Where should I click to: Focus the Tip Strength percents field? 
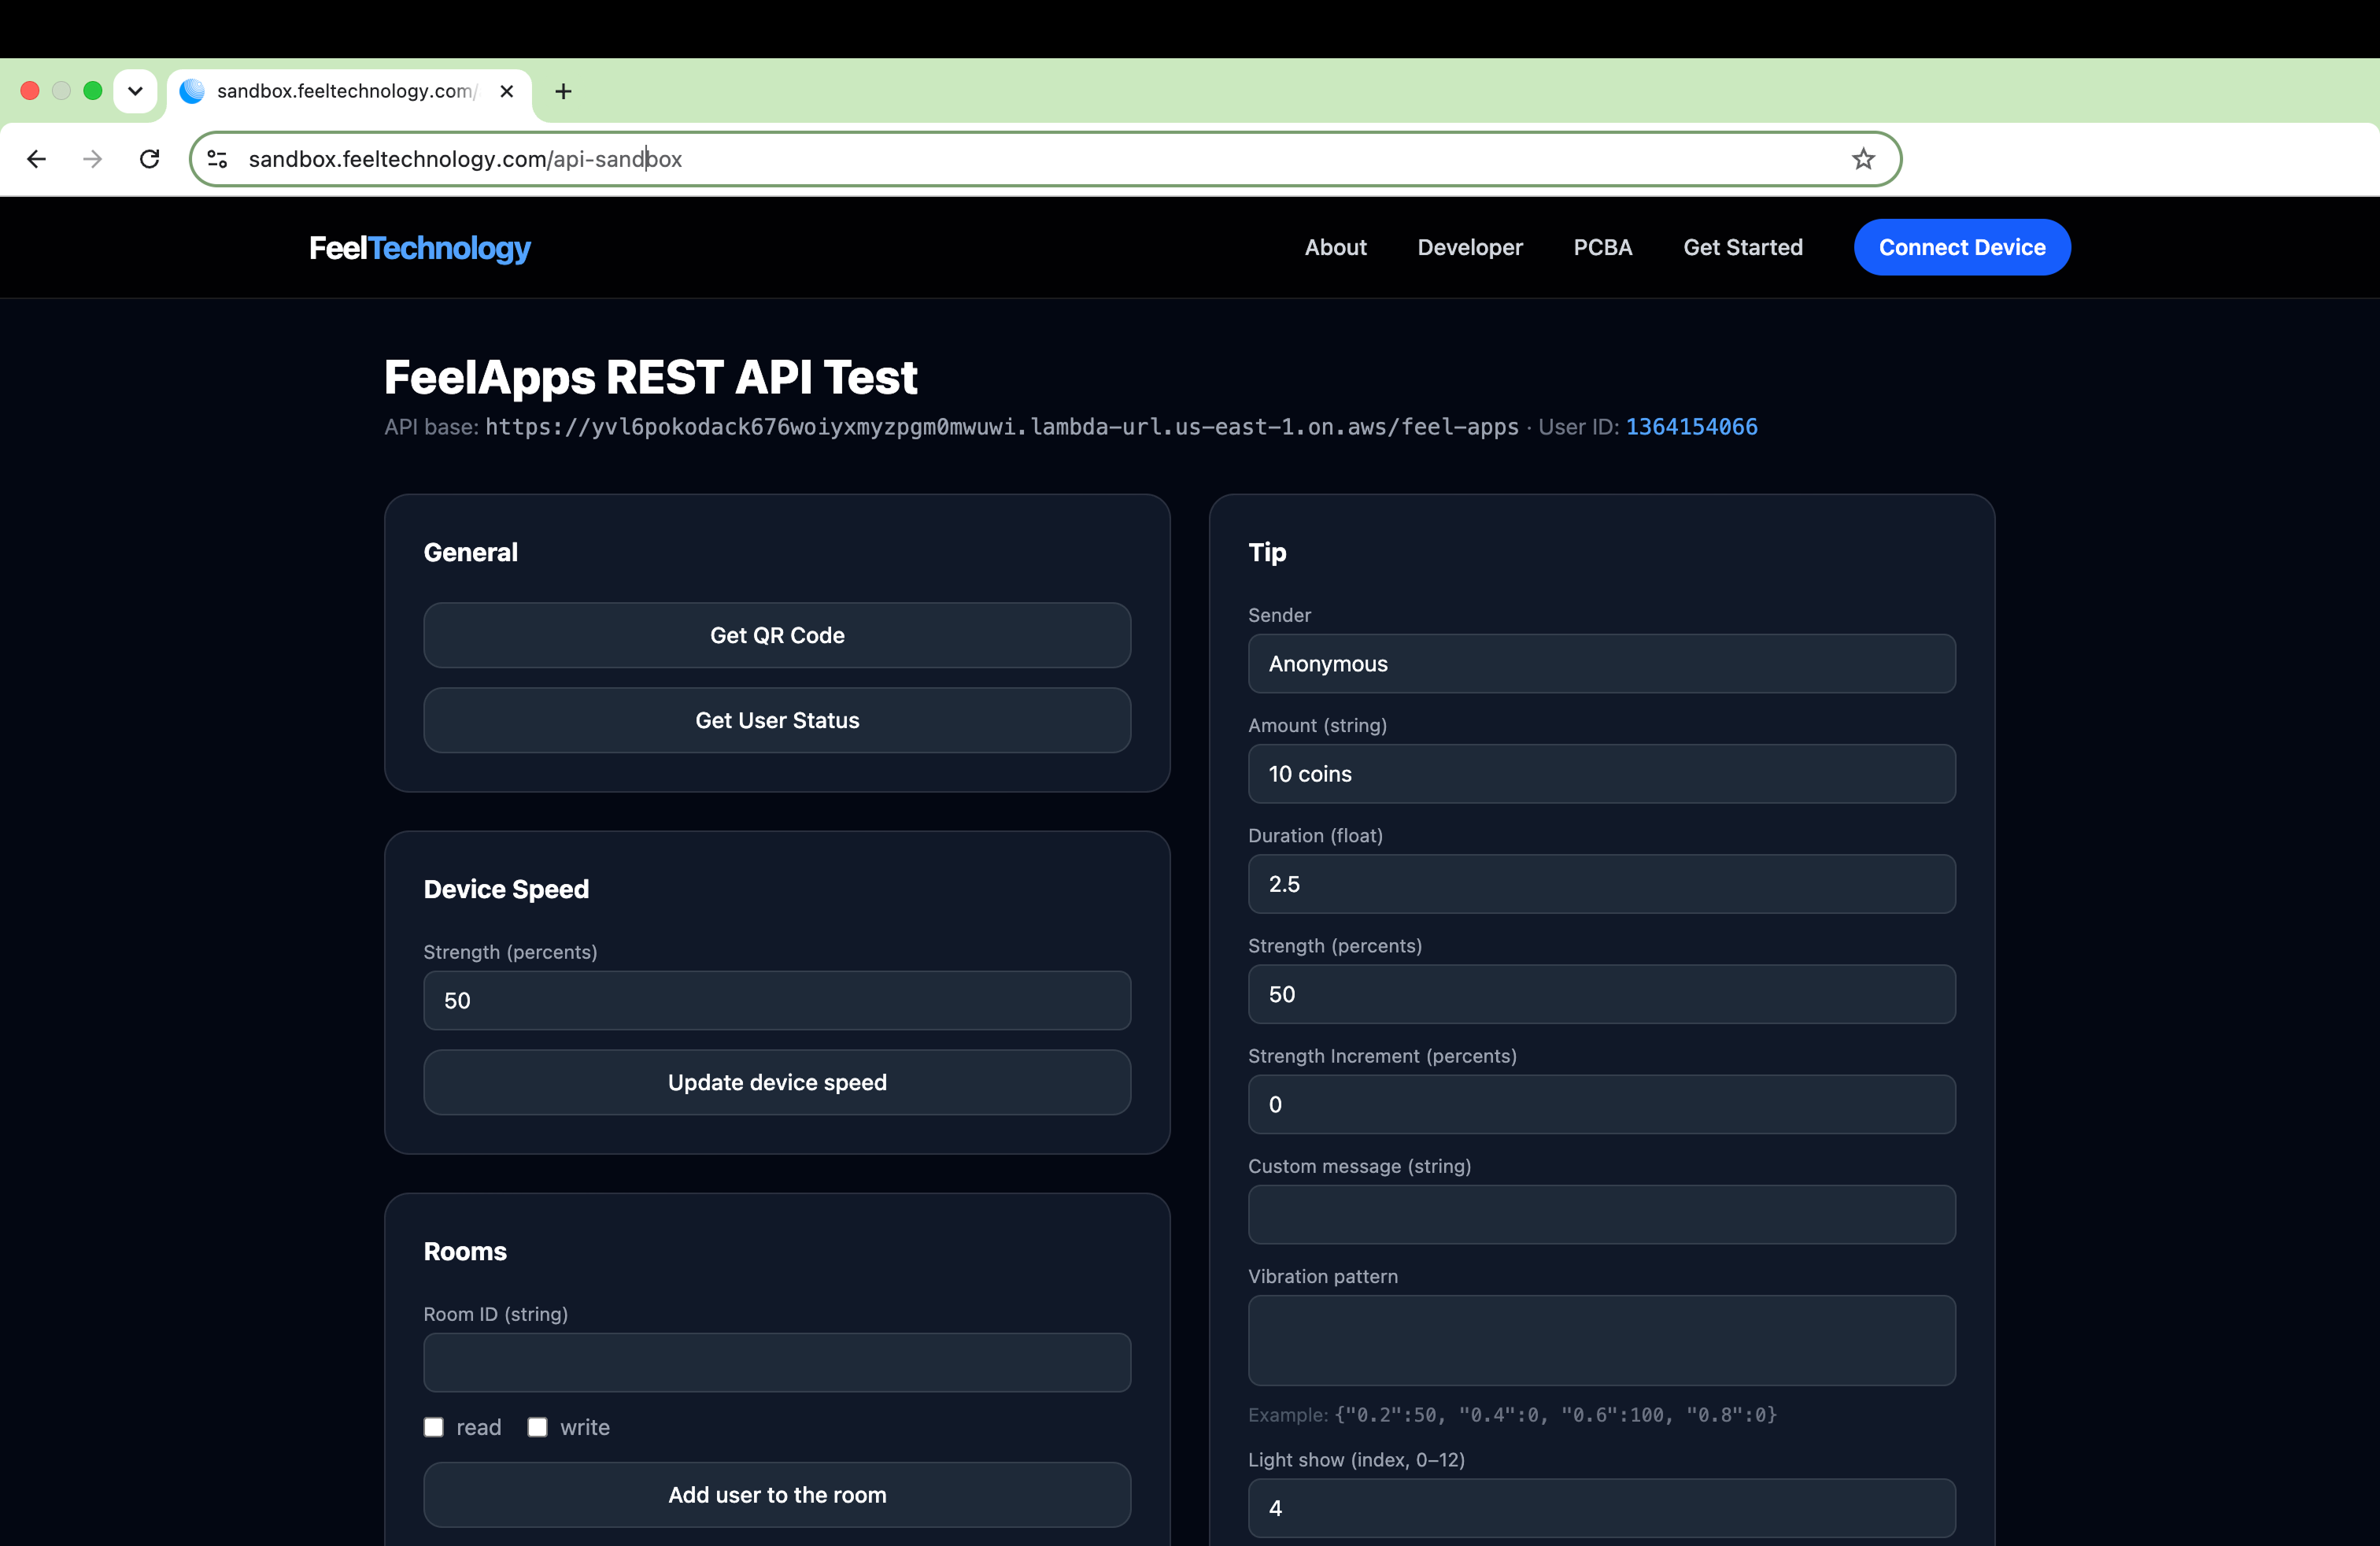1601,994
